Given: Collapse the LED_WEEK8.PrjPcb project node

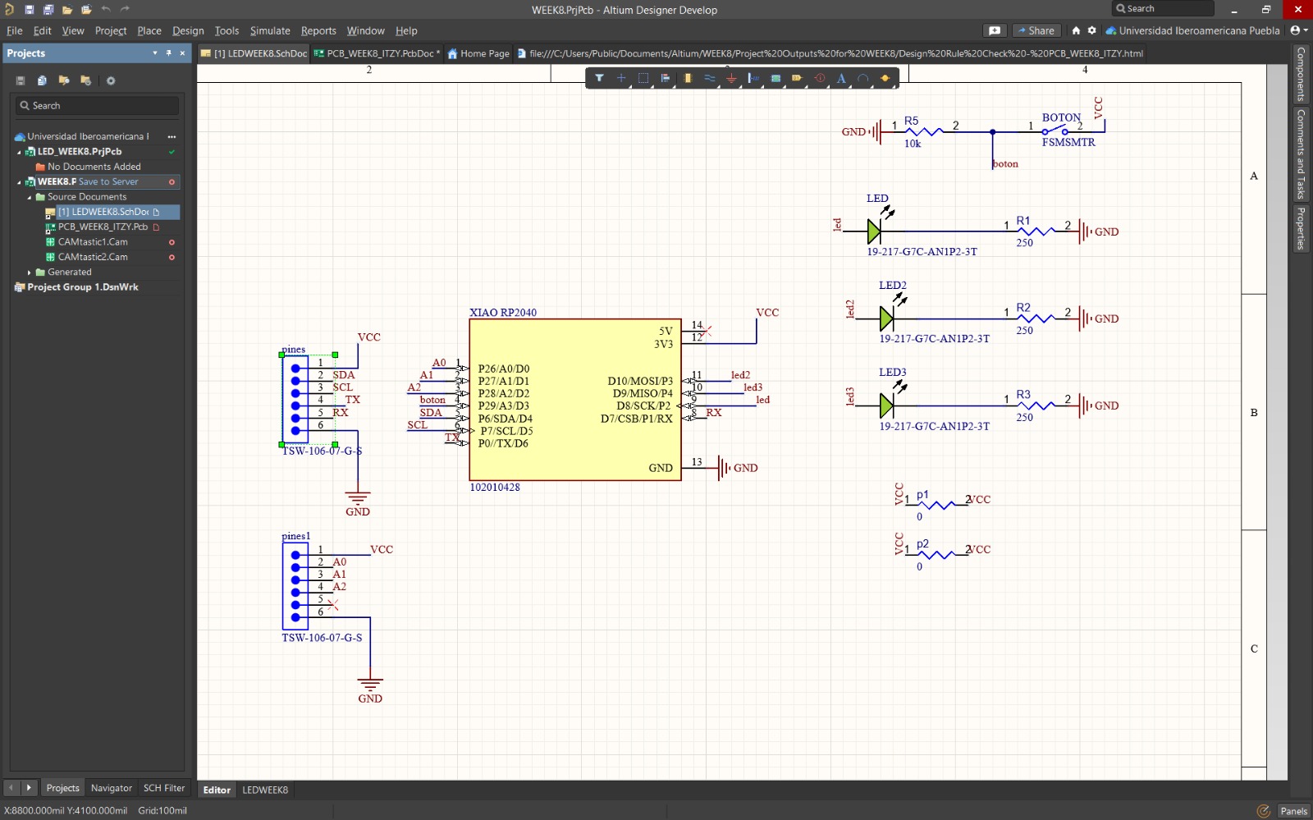Looking at the screenshot, I should coord(19,152).
